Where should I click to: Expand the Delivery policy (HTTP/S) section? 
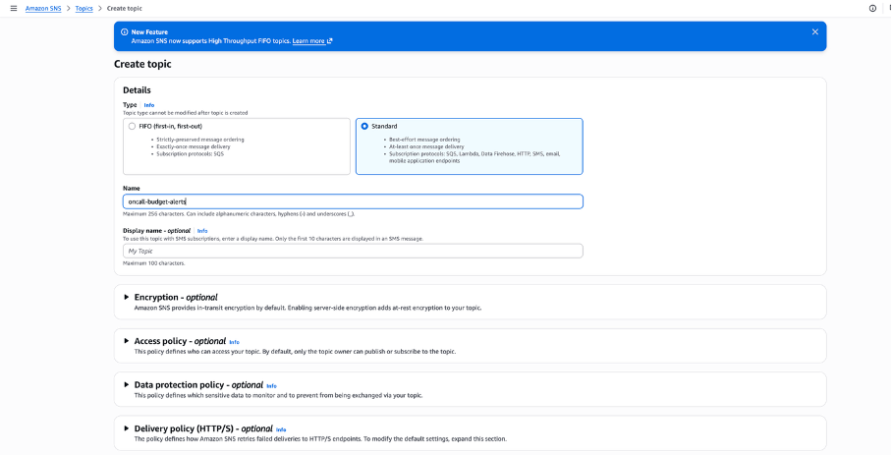click(127, 428)
